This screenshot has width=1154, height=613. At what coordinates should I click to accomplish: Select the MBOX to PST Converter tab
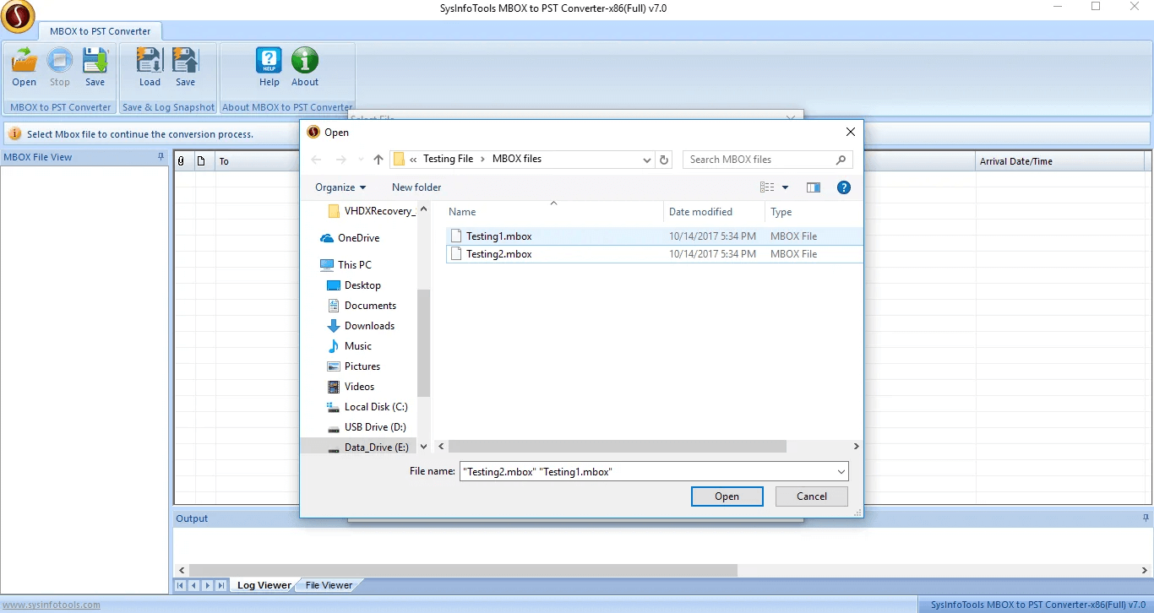[101, 30]
